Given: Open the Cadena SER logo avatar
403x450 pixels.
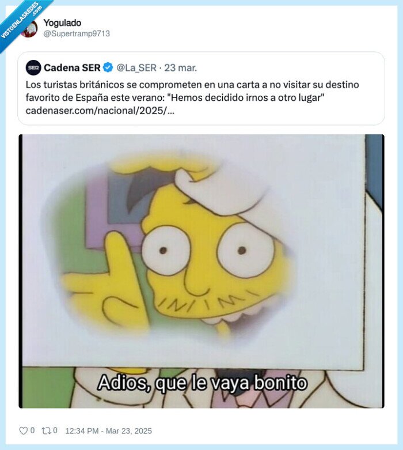Looking at the screenshot, I should 33,68.
